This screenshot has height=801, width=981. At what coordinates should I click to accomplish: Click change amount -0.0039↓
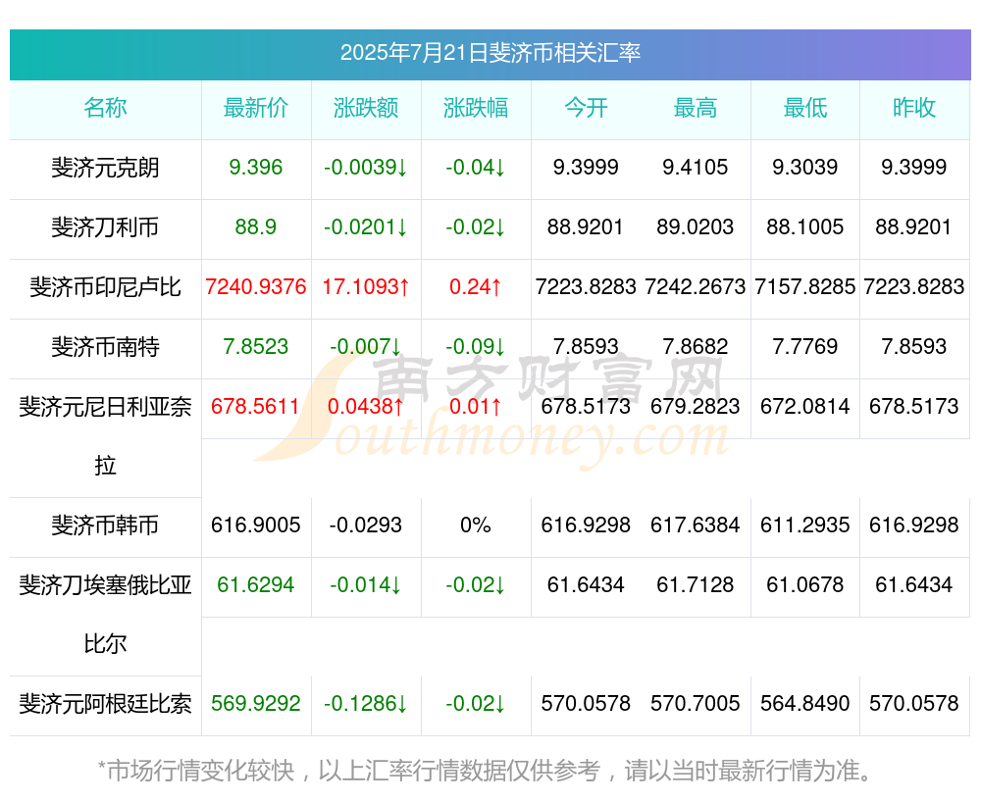(x=366, y=167)
